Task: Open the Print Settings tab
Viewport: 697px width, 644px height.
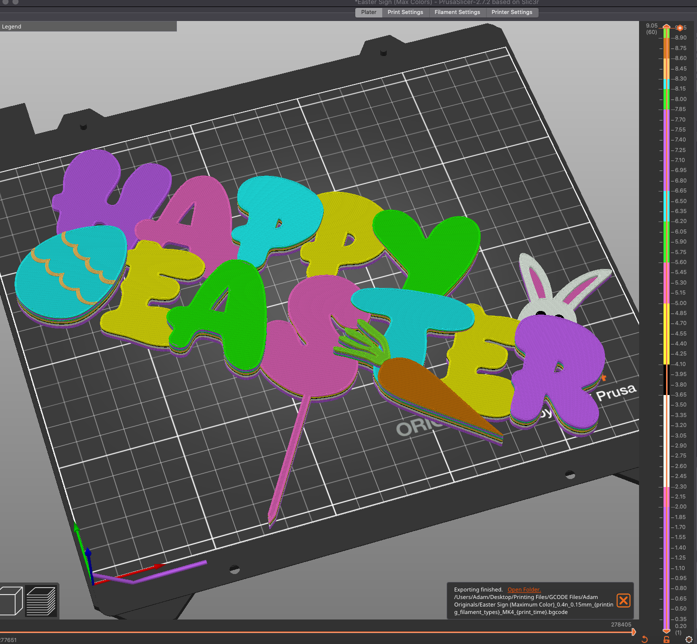Action: [x=405, y=12]
